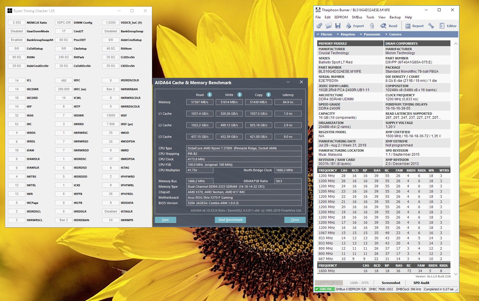The height and width of the screenshot is (301, 479).
Task: Click the scroll-down arrow in Thaiphoon Burner
Action: tap(456, 274)
